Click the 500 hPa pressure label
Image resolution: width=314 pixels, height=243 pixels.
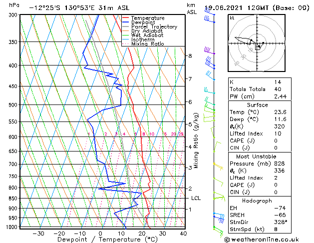coord(14,105)
